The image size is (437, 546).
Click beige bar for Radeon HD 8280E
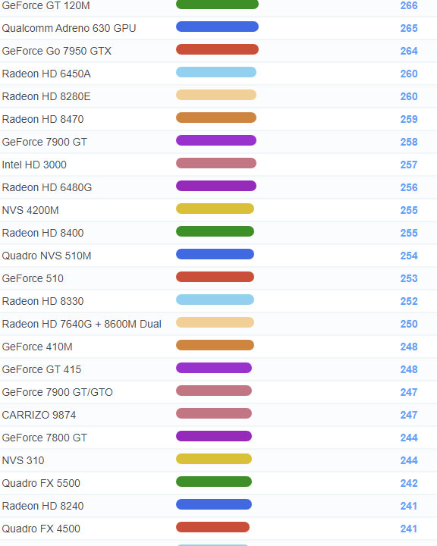pyautogui.click(x=216, y=95)
